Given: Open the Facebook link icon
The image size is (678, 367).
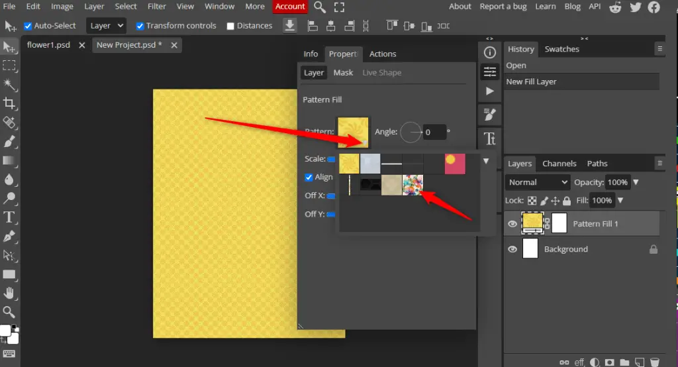Looking at the screenshot, I should point(654,7).
